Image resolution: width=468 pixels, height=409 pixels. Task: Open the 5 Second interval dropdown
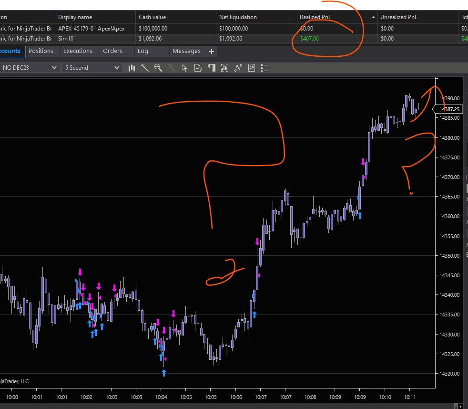point(92,68)
